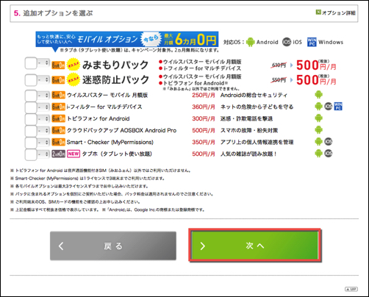This screenshot has width=369, height=297.
Task: Click iOS icon on Smart・Checker row
Action: (329, 142)
